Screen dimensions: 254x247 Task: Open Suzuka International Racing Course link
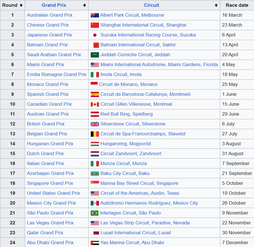click(139, 35)
